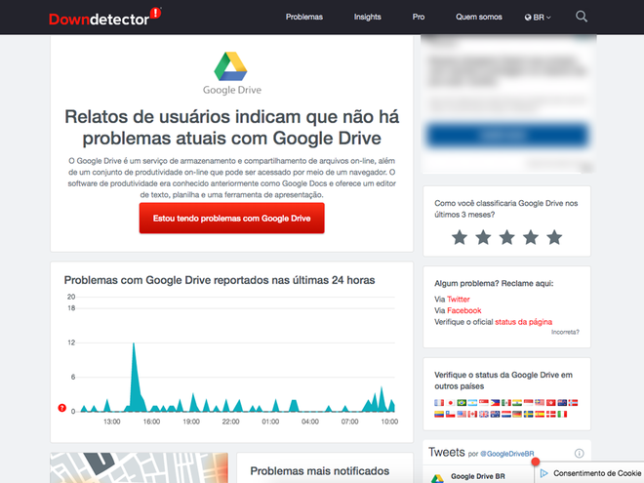Select the United Kingdom flag
The image size is (644, 483).
484,414
